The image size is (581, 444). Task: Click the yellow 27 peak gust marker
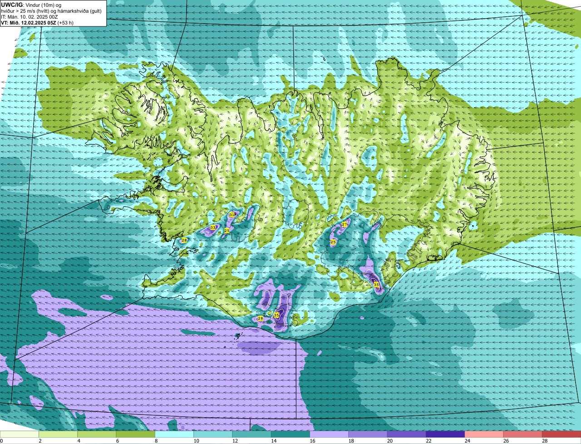pyautogui.click(x=345, y=224)
